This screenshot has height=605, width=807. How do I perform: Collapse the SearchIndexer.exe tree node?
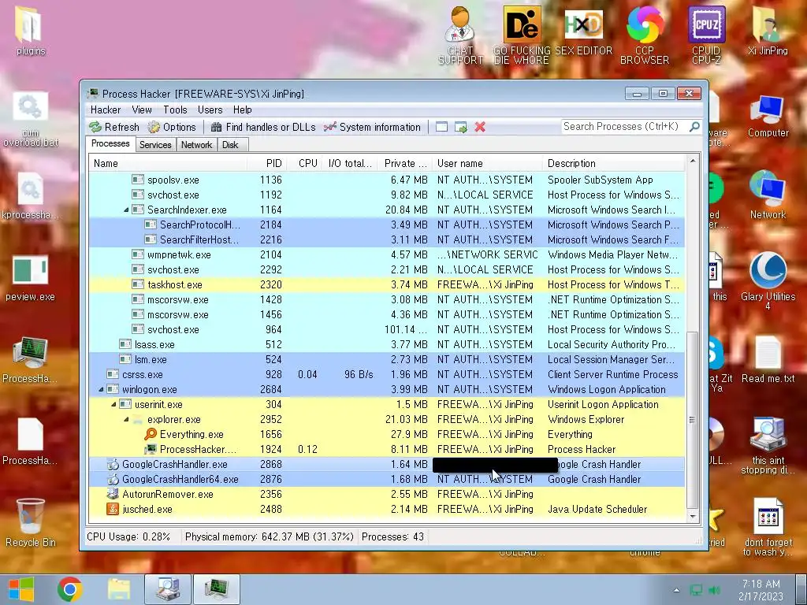(x=126, y=210)
